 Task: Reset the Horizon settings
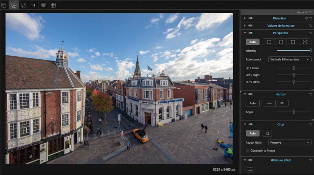point(311,94)
